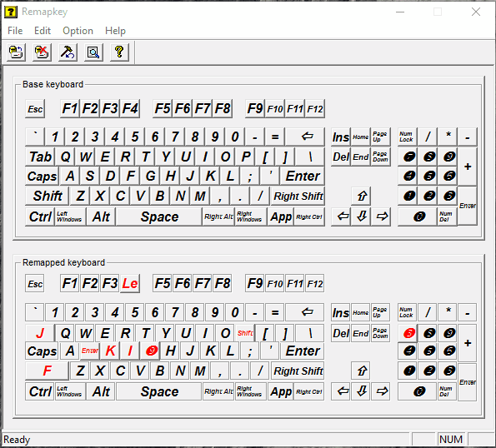Click the red F key replacing Shift
The width and height of the screenshot is (496, 448).
(x=47, y=371)
